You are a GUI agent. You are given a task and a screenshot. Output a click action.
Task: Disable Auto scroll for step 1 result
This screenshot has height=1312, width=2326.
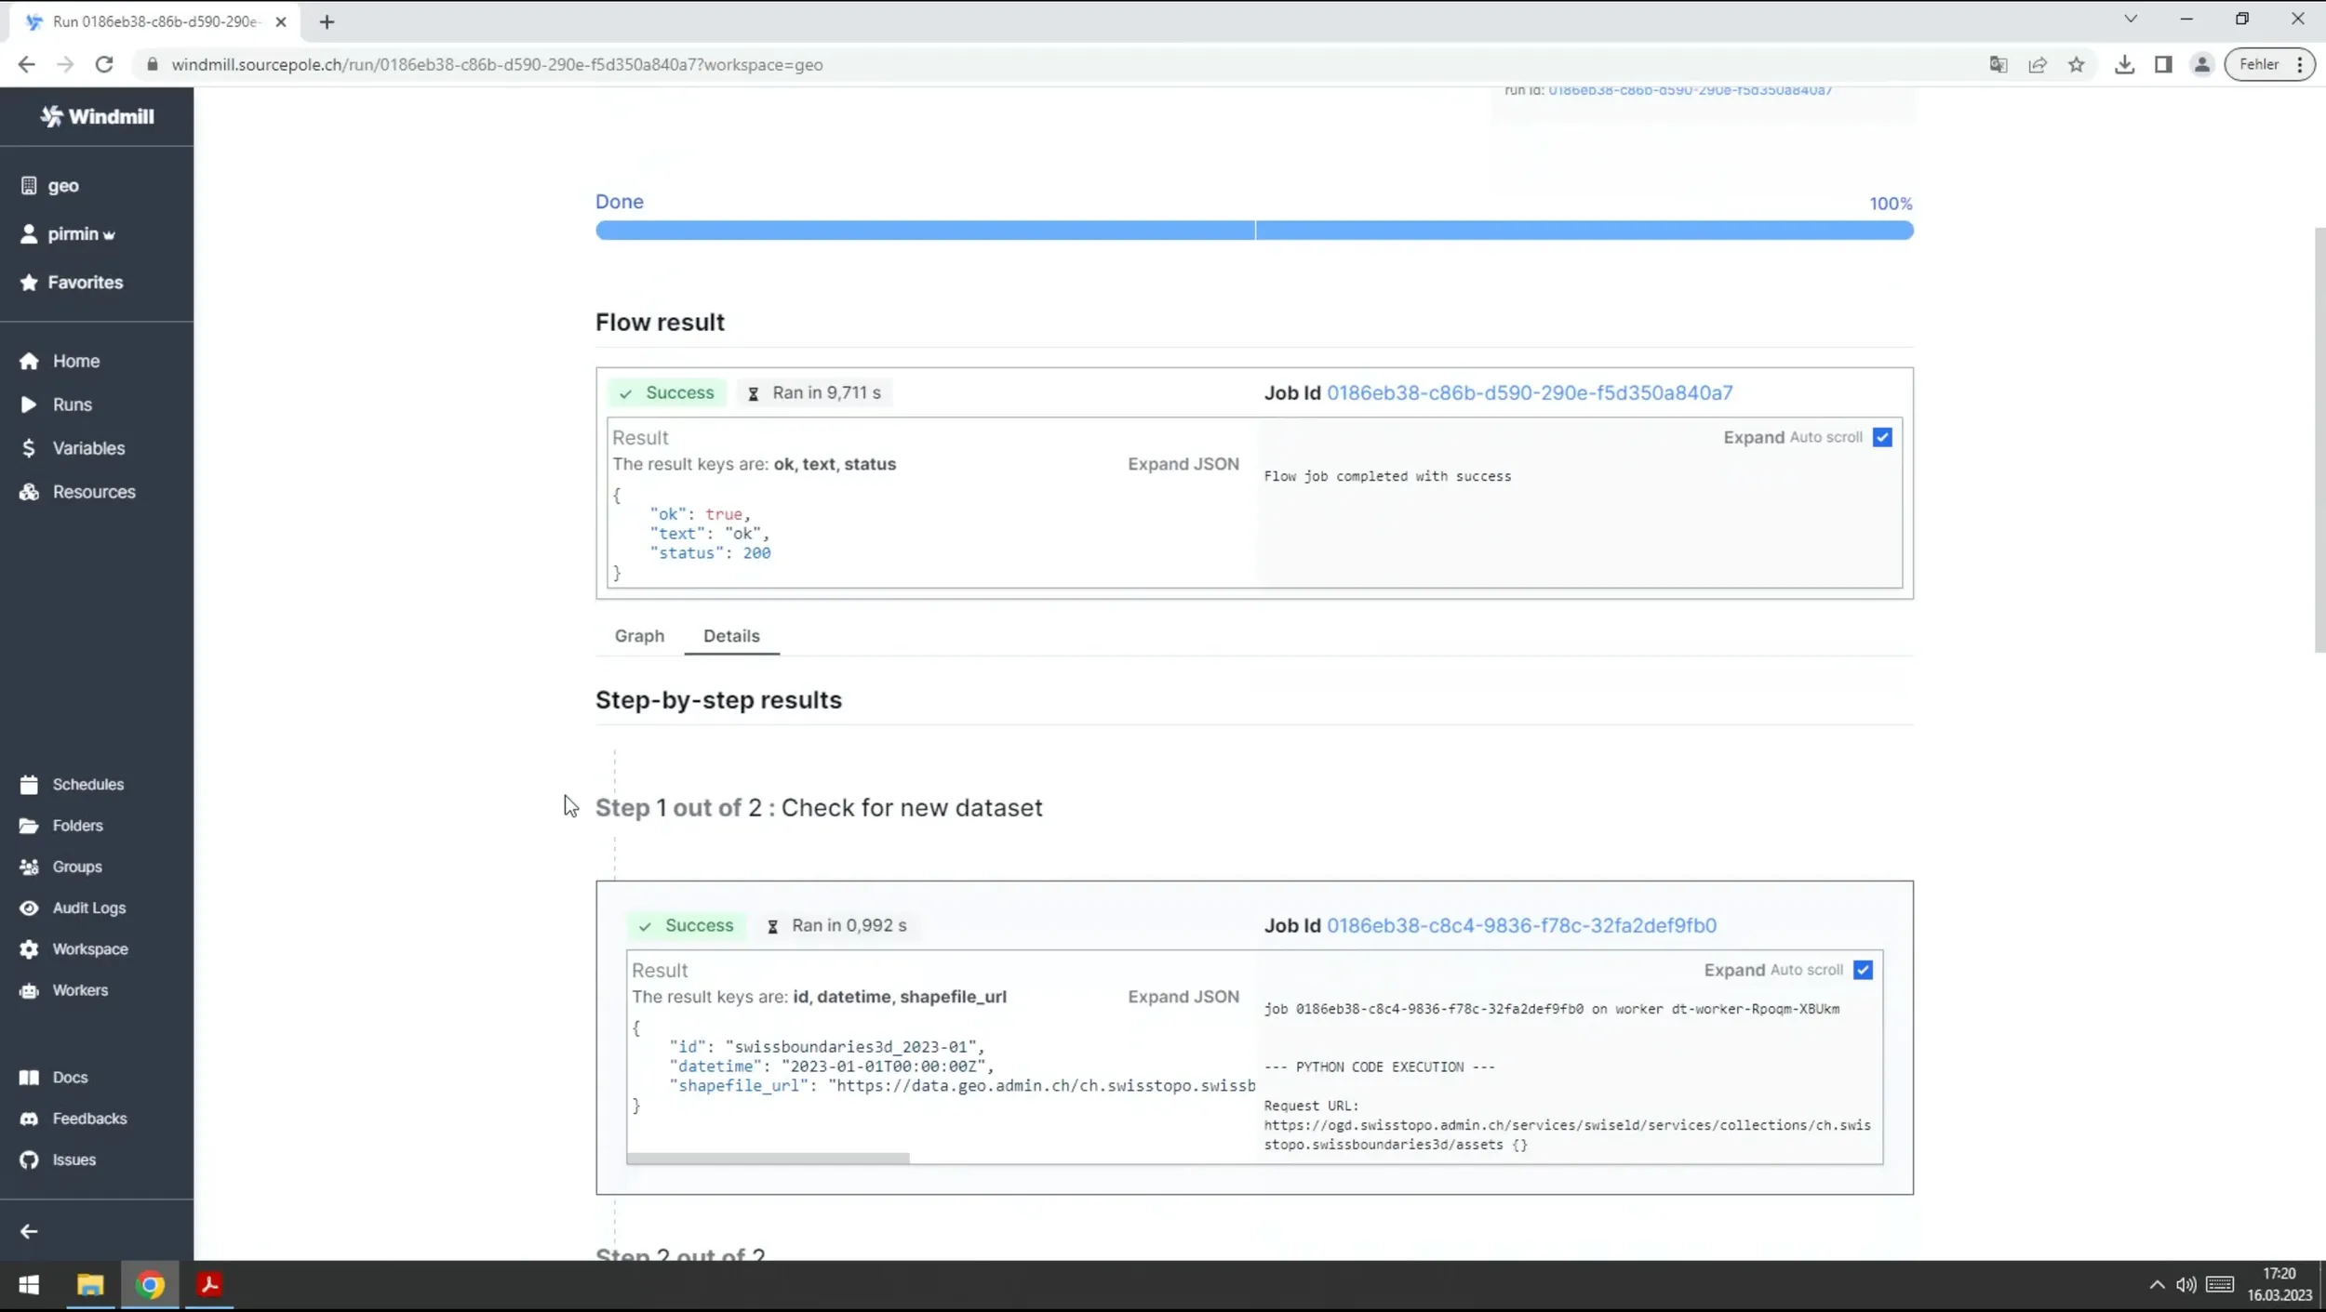click(x=1864, y=969)
